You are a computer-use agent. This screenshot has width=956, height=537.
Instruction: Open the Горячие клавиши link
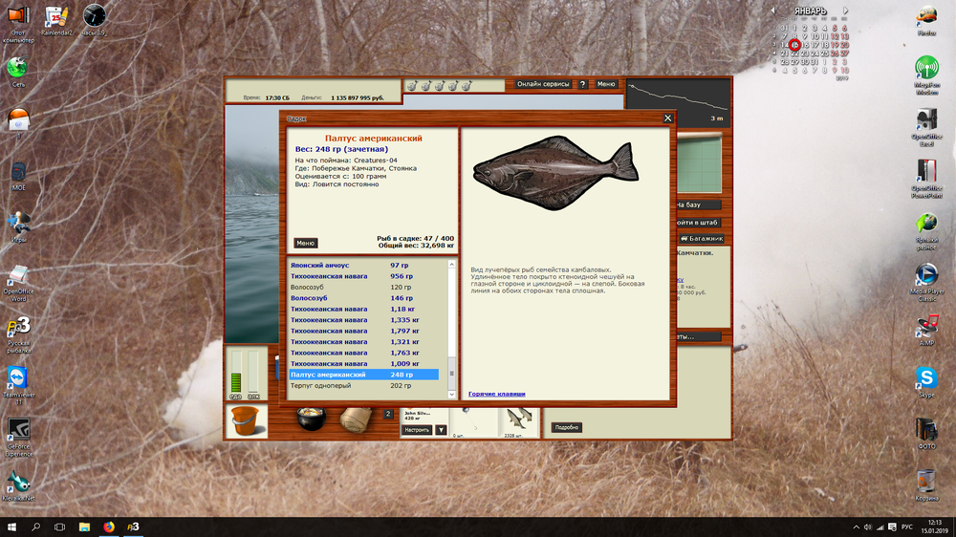[x=495, y=394]
